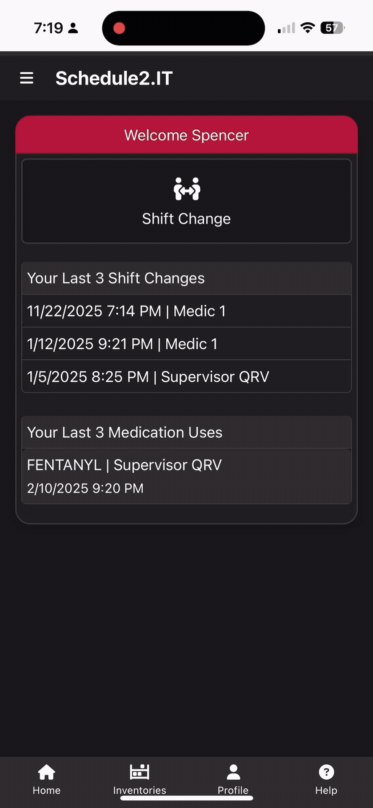The width and height of the screenshot is (373, 808).
Task: Tap the Schedule2.IT app title
Action: 114,78
